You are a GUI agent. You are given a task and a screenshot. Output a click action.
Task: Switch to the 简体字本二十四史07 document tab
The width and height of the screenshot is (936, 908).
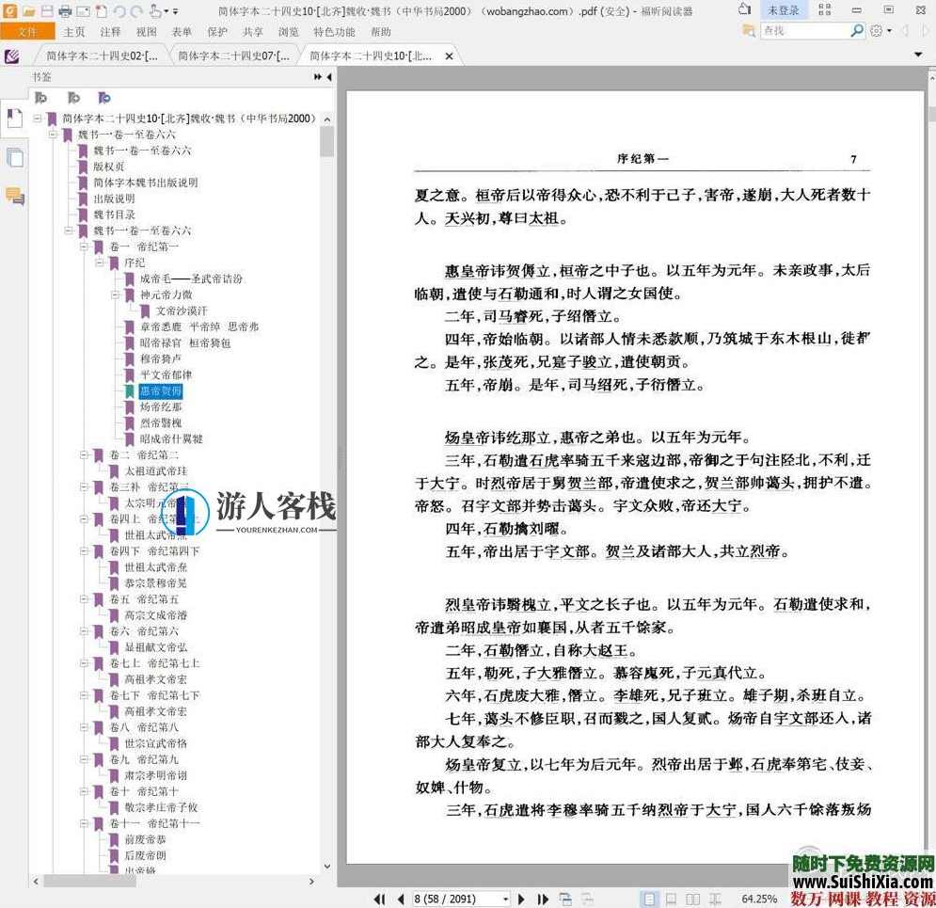click(x=235, y=55)
